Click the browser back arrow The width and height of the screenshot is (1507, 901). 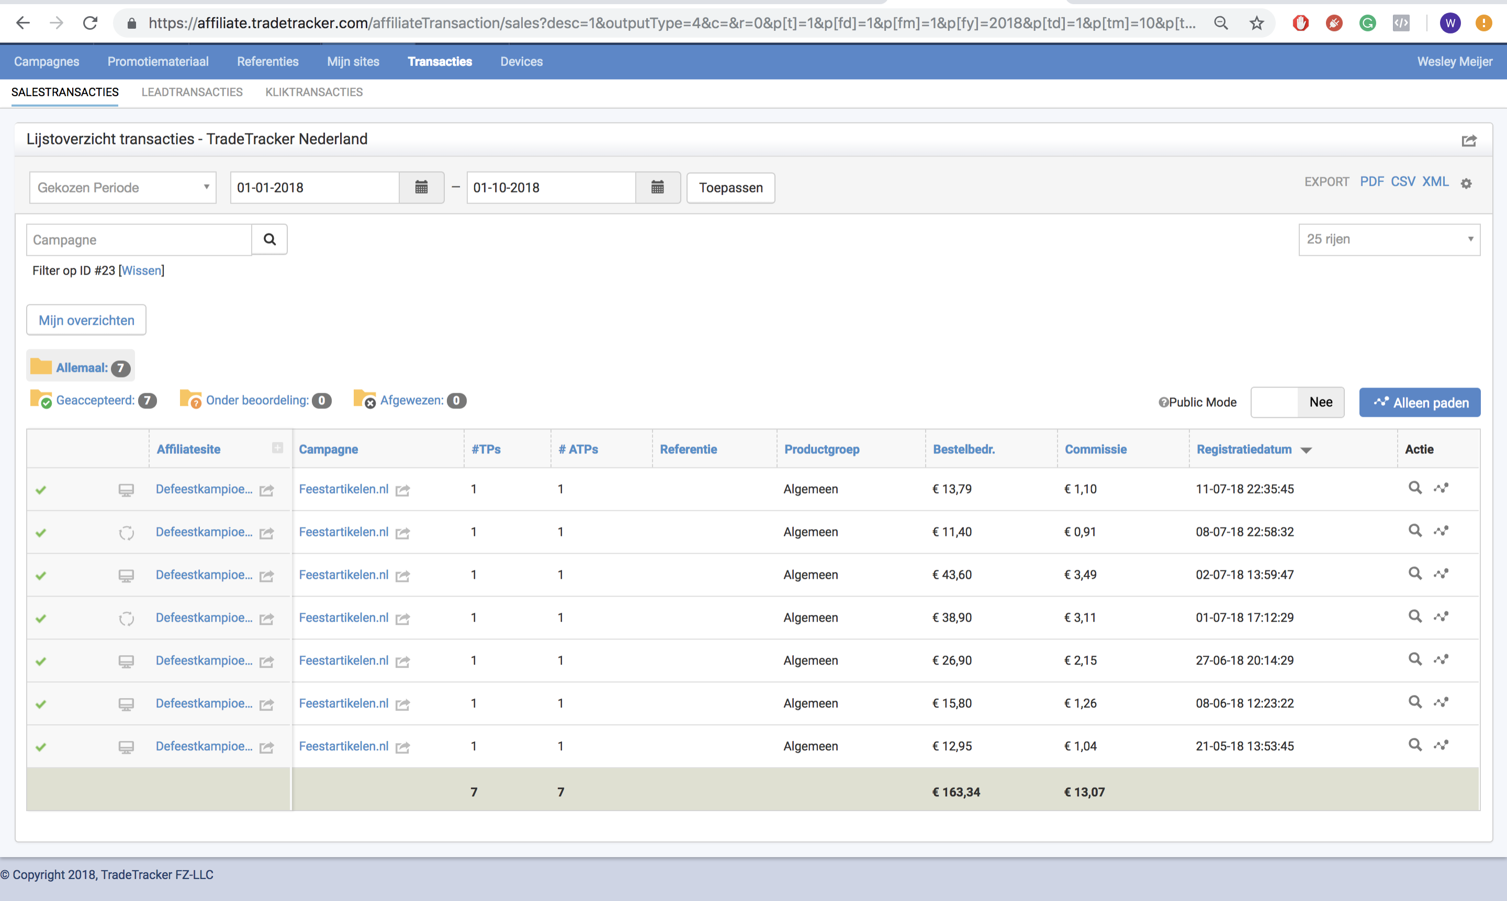(23, 23)
